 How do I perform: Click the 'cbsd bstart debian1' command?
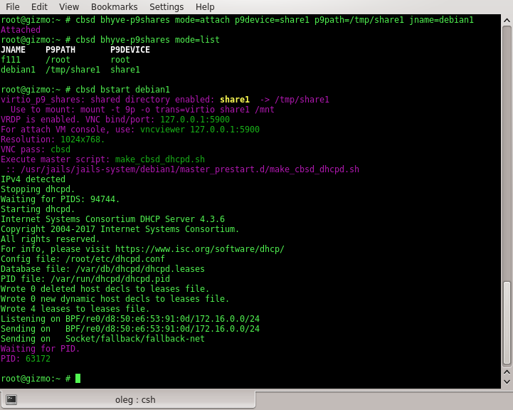tap(122, 90)
